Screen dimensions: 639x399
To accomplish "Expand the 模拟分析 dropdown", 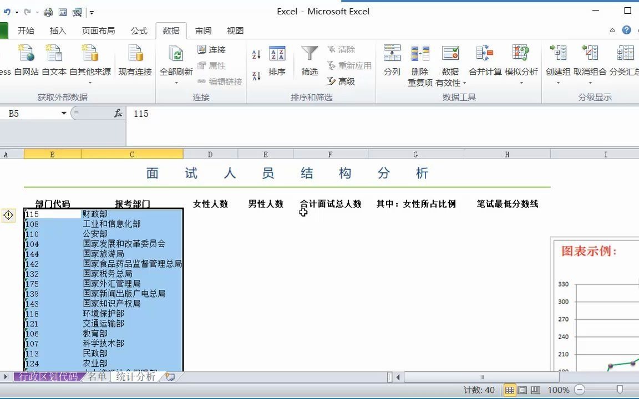I will (x=520, y=83).
